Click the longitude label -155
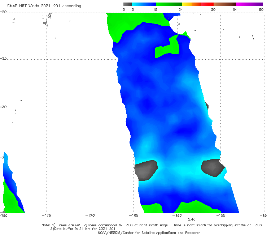 [221, 215]
